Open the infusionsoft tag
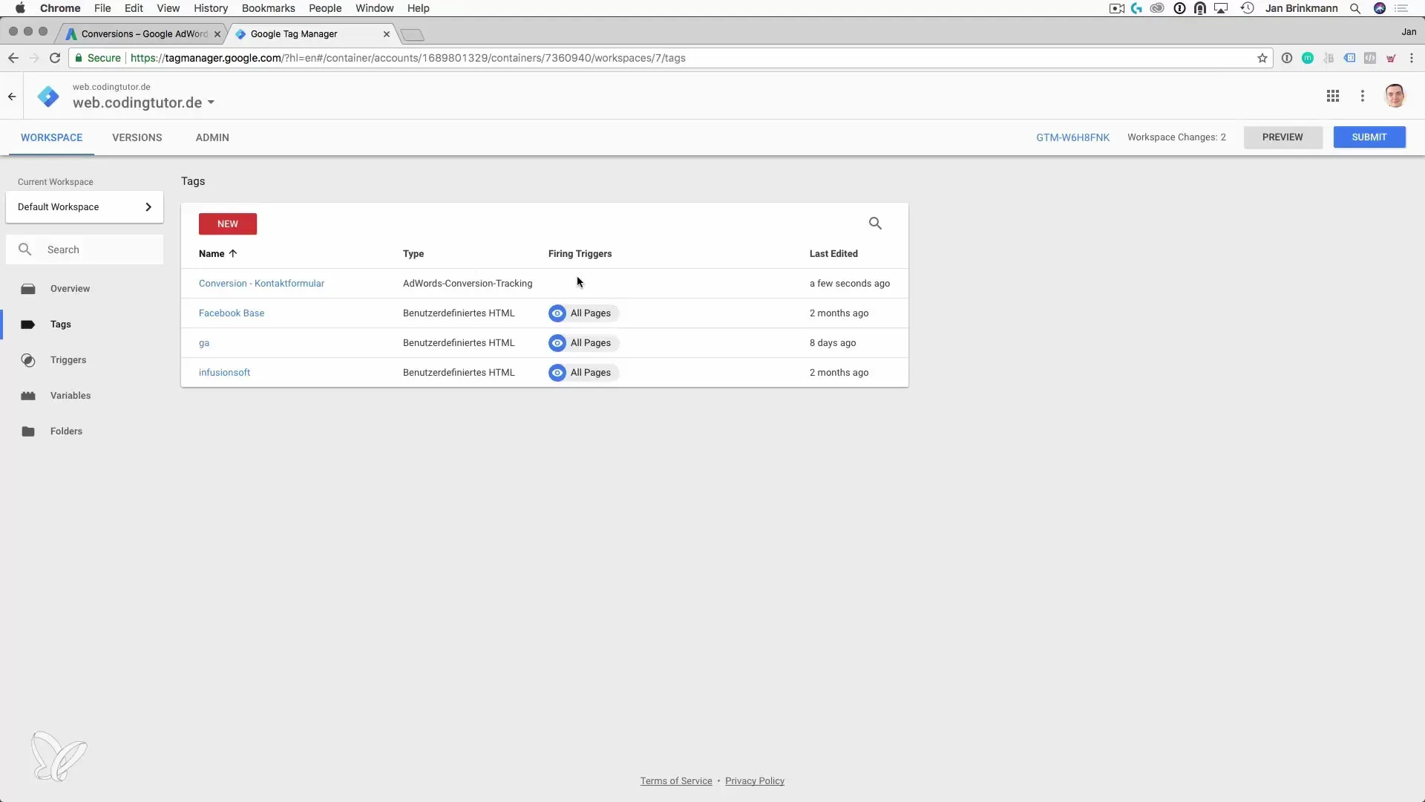 [x=224, y=373]
